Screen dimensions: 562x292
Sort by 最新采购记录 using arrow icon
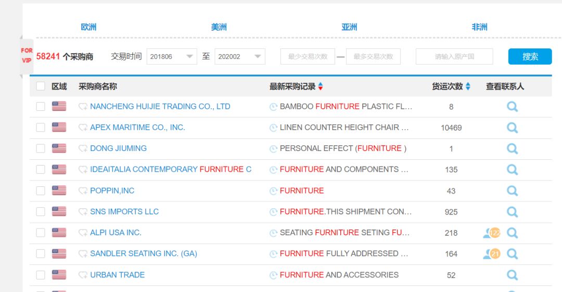pos(321,86)
